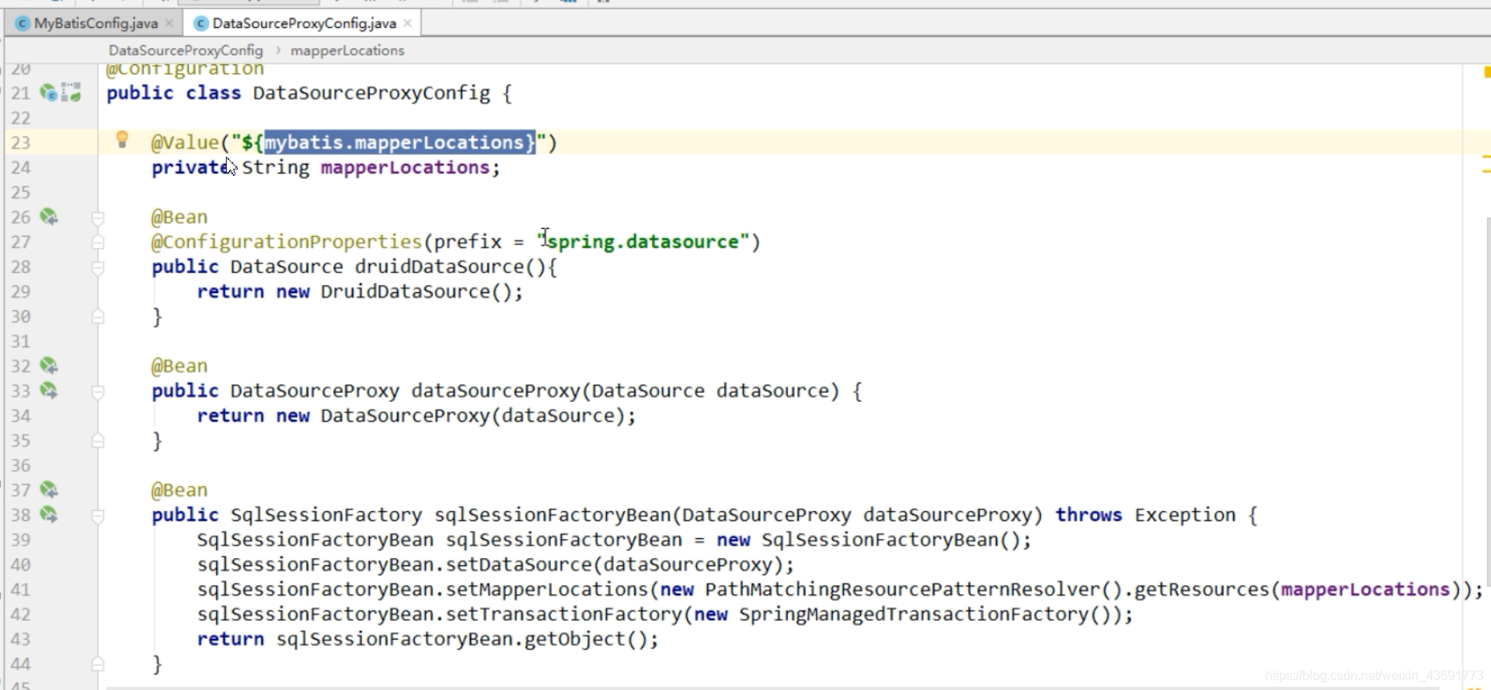This screenshot has width=1491, height=690.
Task: Collapse druidDataSource method at line 28
Action: click(98, 267)
